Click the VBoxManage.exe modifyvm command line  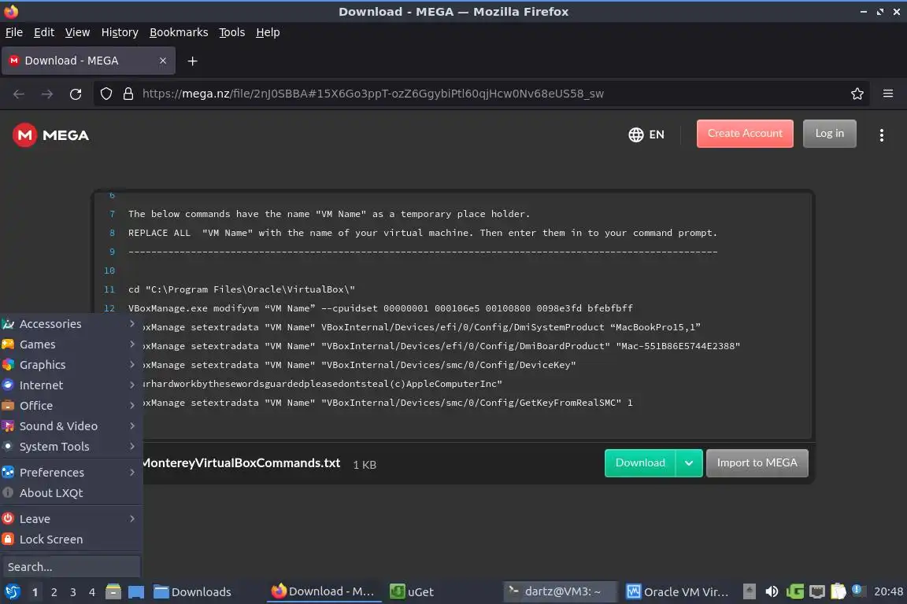tap(380, 308)
